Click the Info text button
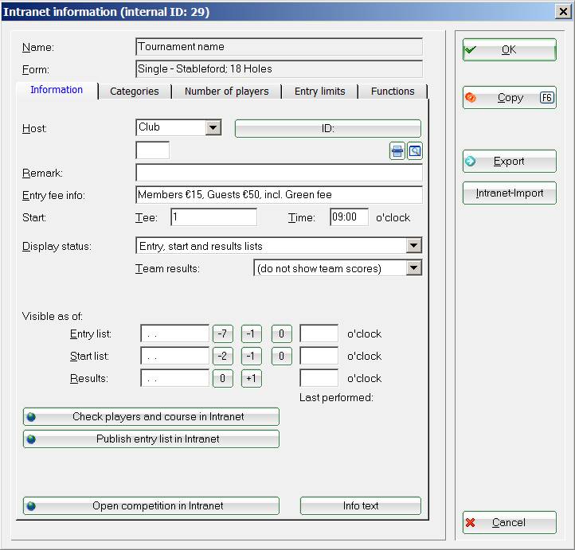575x550 pixels. [360, 506]
